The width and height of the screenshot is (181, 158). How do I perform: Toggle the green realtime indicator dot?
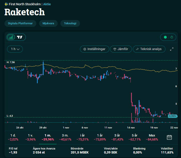[x=165, y=37]
